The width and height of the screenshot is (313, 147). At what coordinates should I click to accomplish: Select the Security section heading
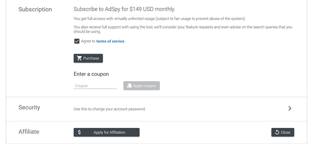(x=29, y=108)
